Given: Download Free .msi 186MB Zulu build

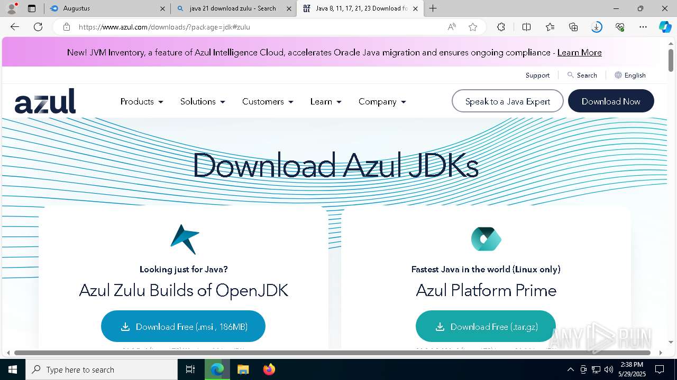Looking at the screenshot, I should 183,326.
